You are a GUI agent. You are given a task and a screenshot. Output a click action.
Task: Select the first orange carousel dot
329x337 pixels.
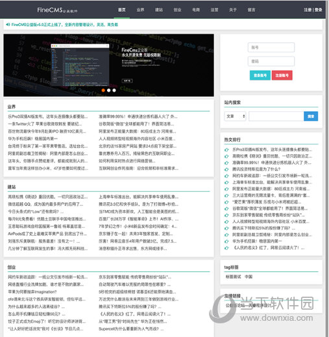click(103, 90)
